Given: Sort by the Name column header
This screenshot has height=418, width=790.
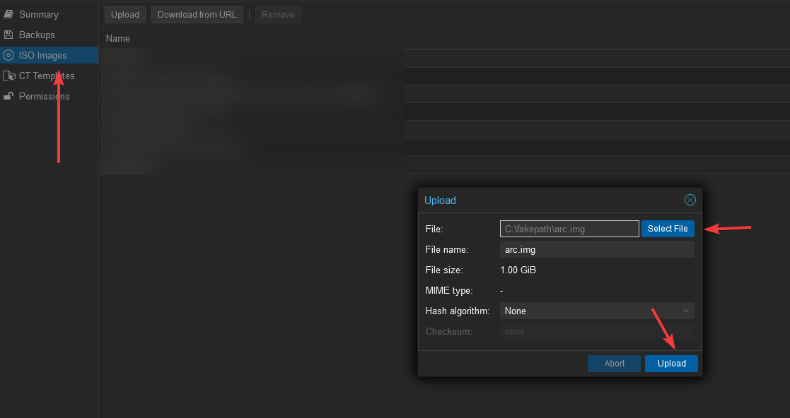Looking at the screenshot, I should [118, 39].
